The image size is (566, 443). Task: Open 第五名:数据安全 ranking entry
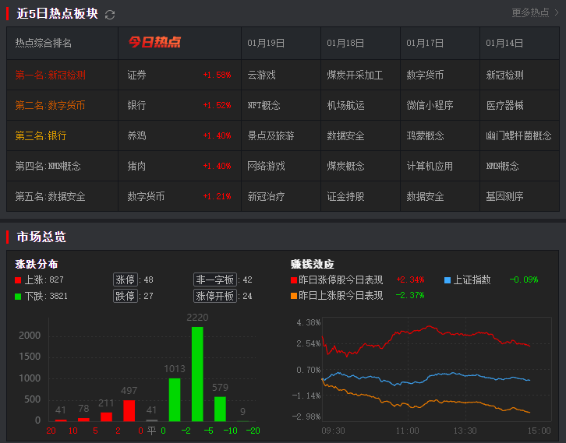[50, 196]
